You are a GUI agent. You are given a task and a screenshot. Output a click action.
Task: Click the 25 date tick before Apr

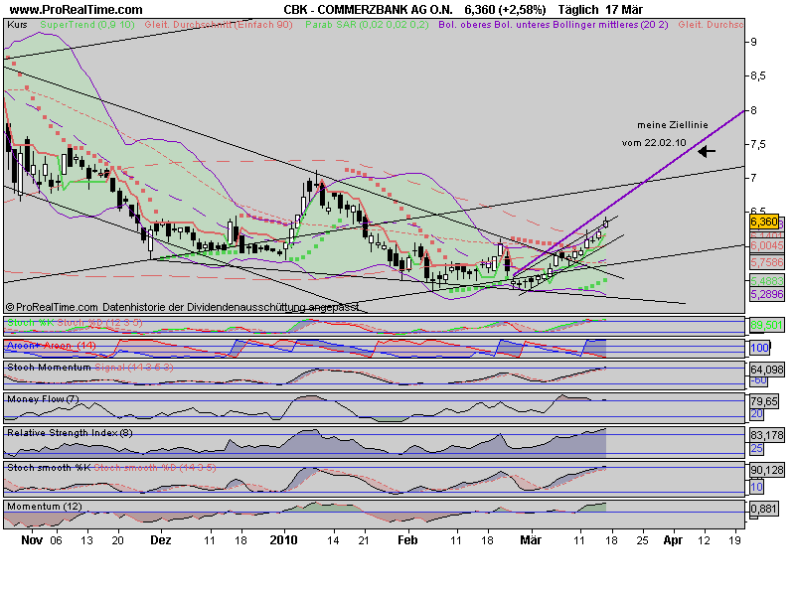pyautogui.click(x=642, y=540)
